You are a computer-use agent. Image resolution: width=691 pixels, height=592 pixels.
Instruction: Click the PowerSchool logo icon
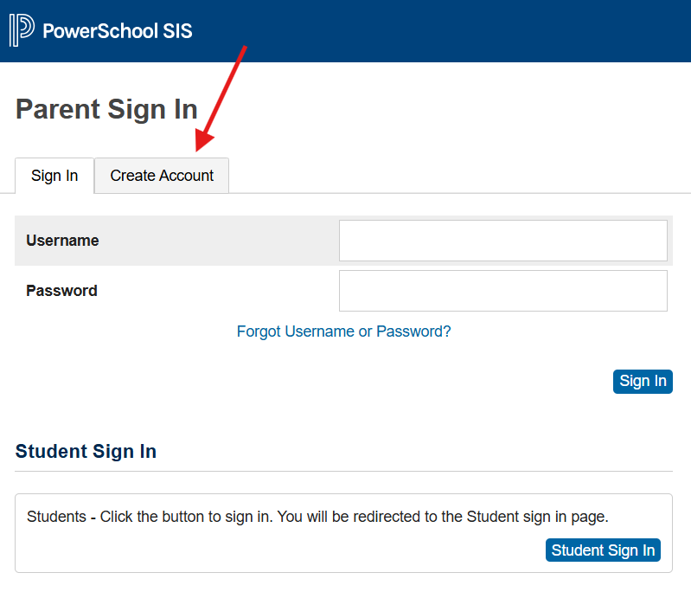pyautogui.click(x=22, y=31)
